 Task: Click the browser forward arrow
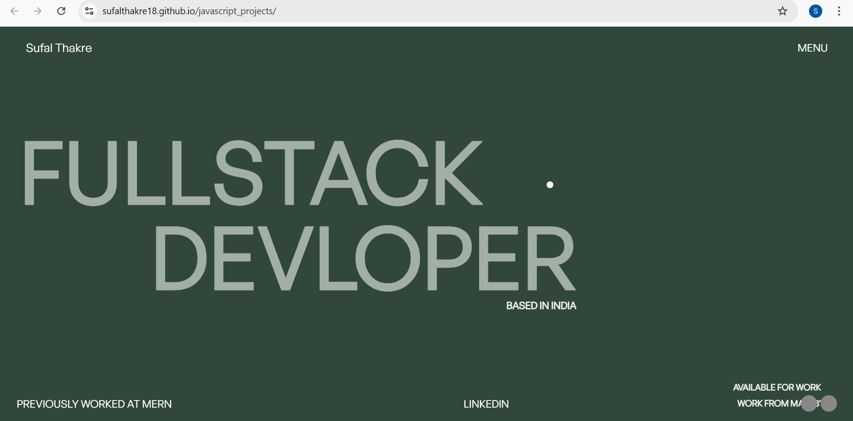click(x=38, y=11)
